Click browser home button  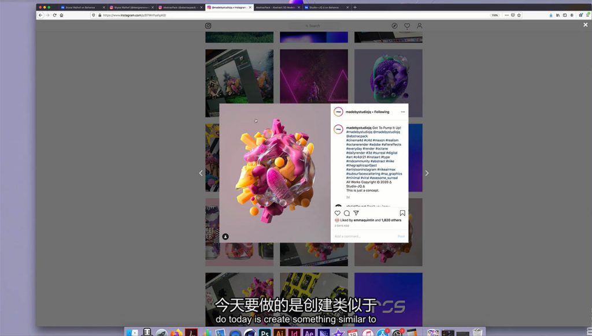[x=61, y=15]
